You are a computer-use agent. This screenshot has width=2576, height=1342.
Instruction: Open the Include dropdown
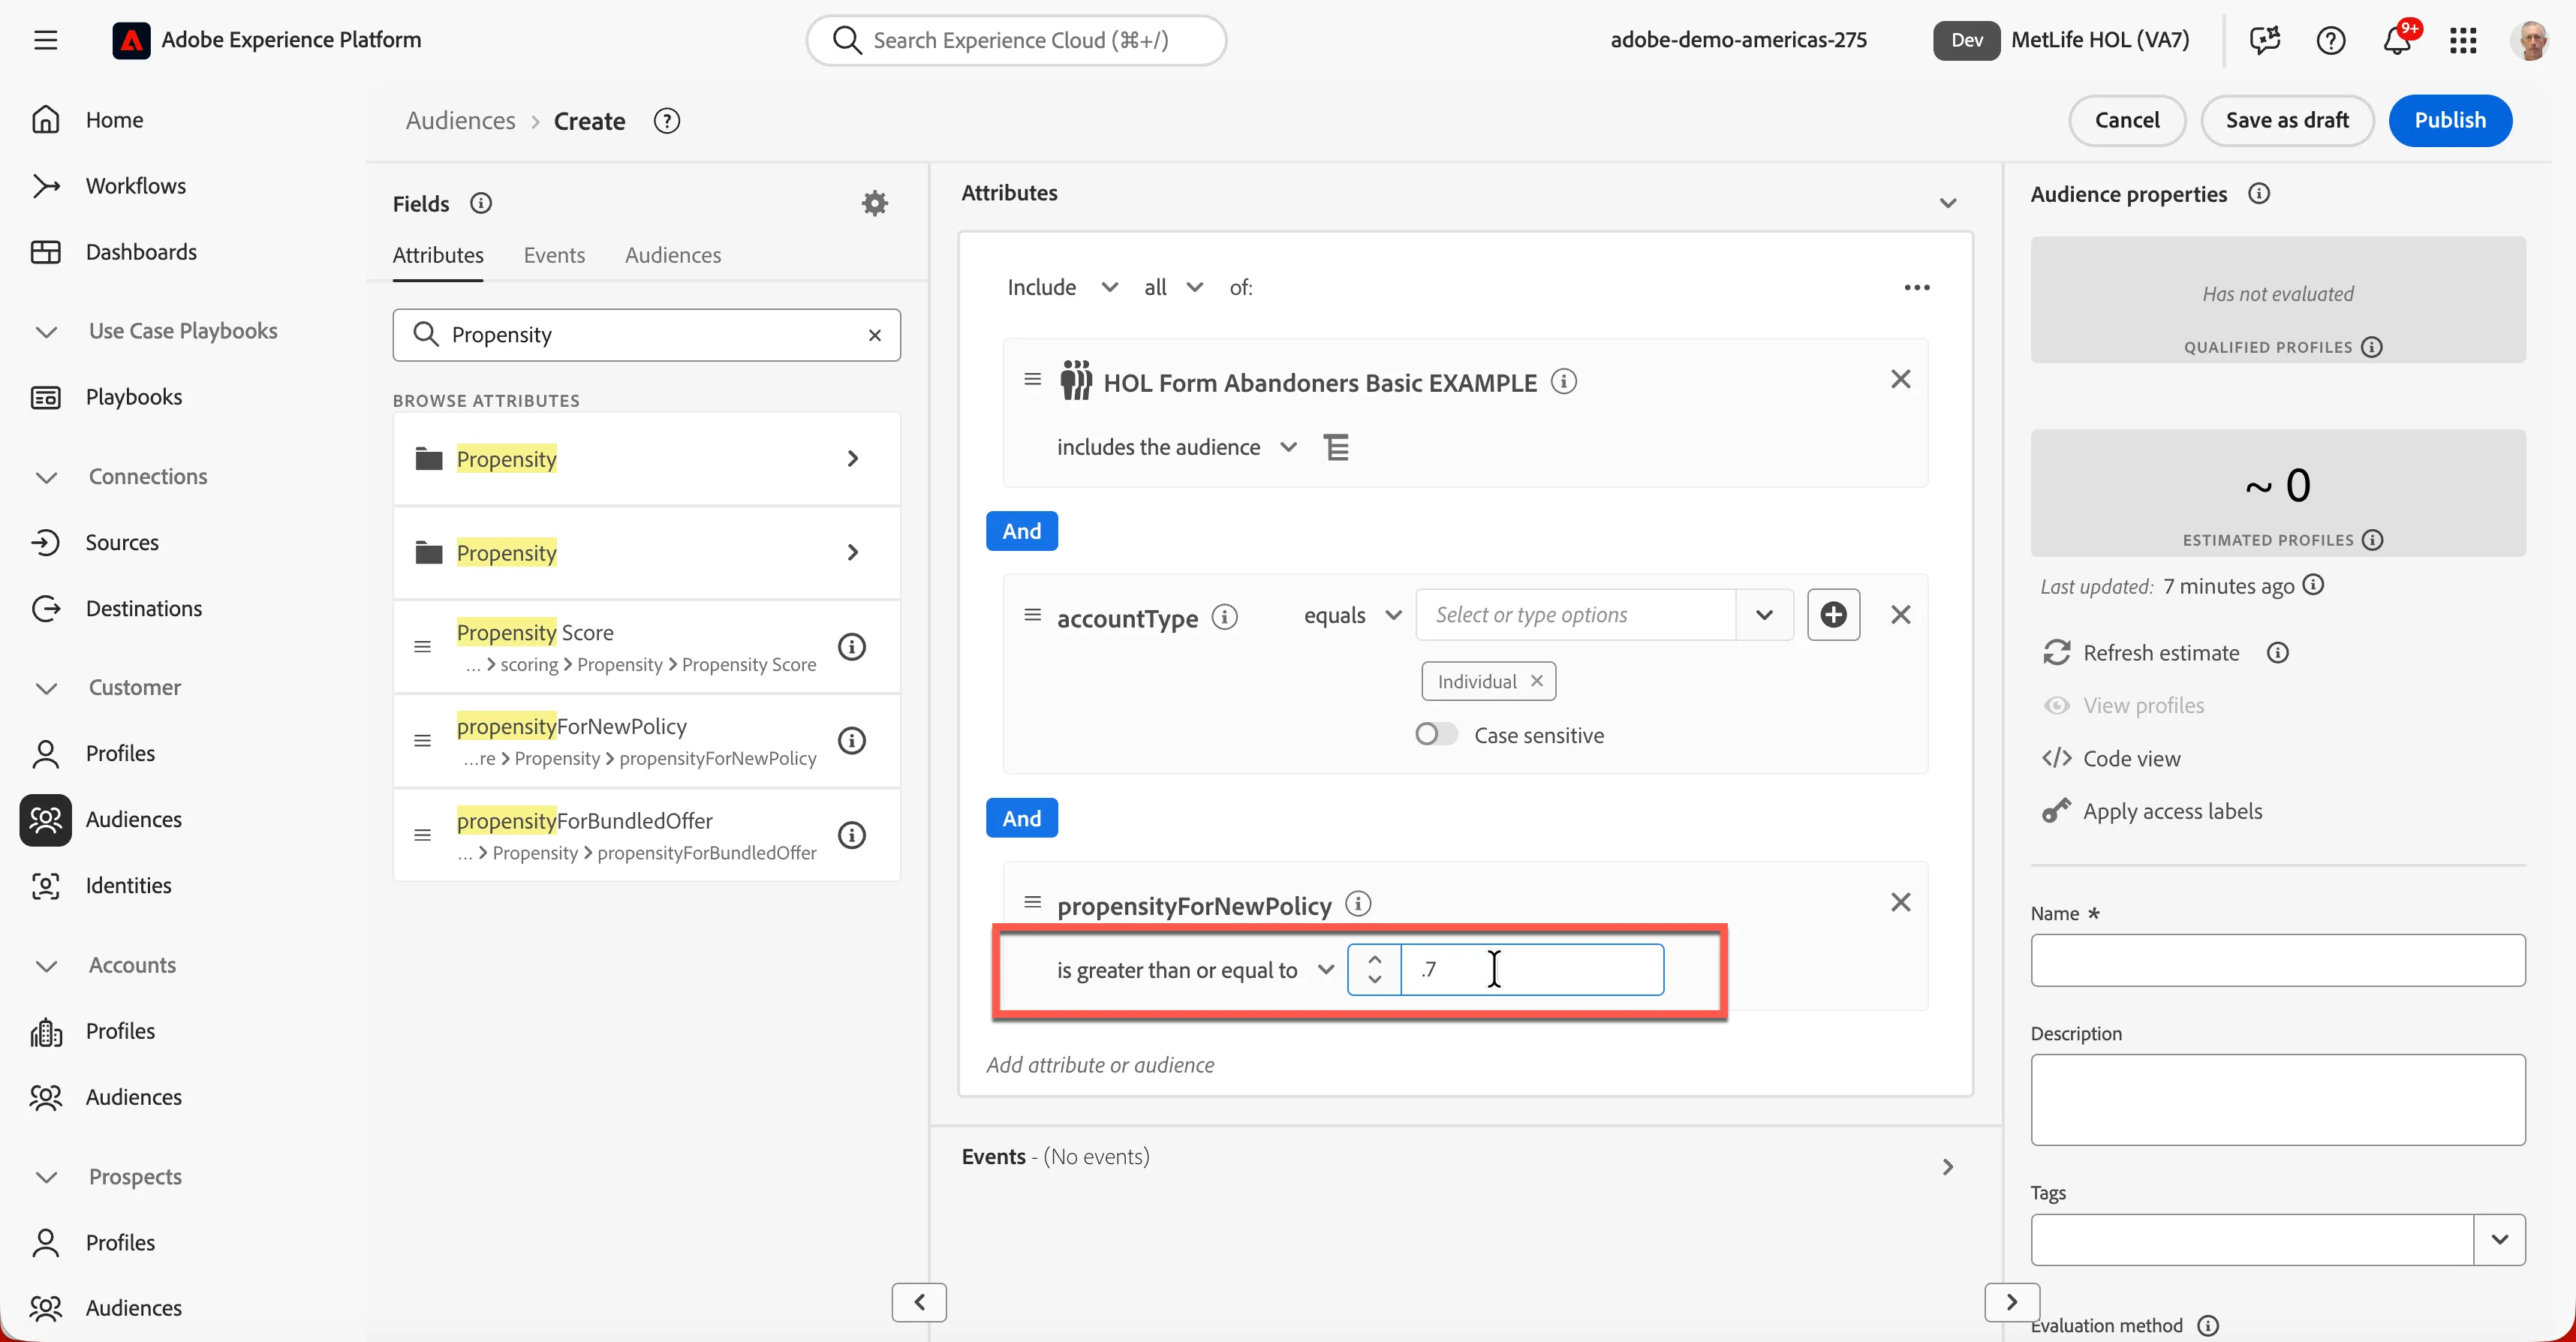point(1062,287)
